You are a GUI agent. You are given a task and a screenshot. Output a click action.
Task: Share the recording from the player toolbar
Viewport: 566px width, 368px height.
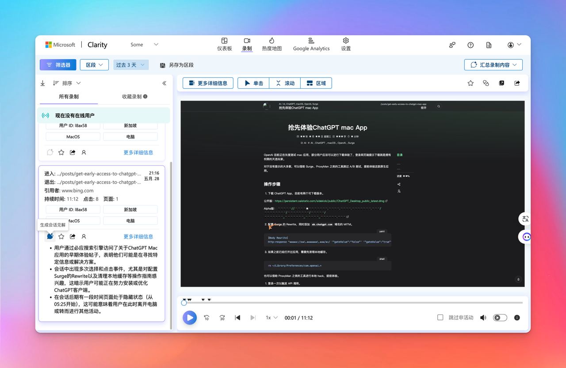[517, 83]
